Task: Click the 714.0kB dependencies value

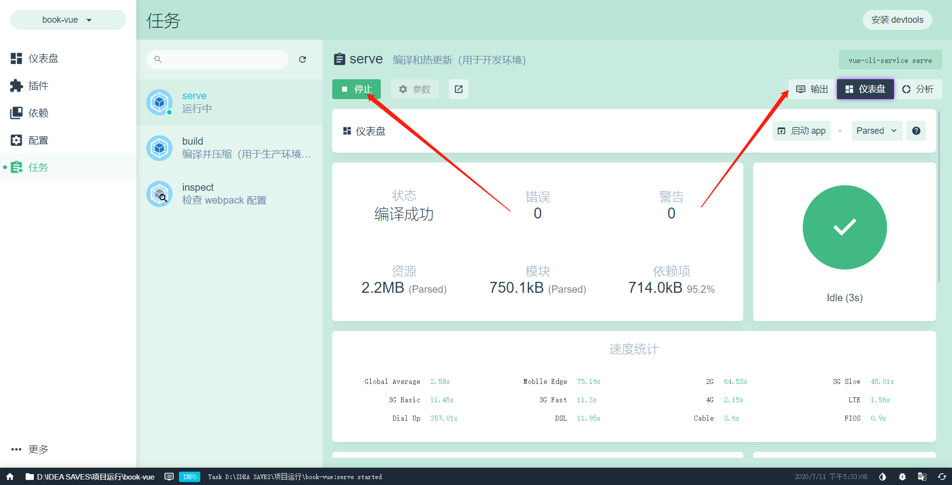Action: pos(655,288)
